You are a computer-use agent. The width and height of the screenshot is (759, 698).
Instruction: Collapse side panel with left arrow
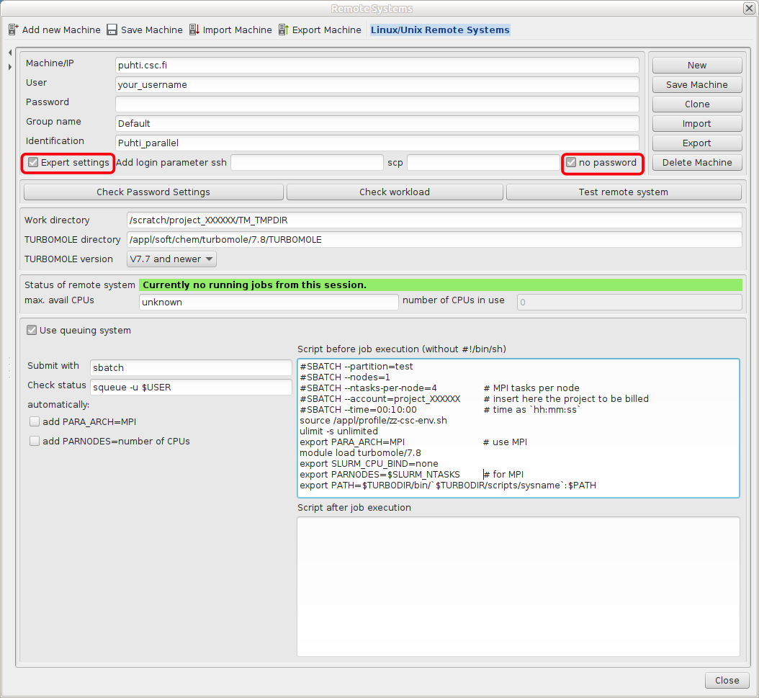click(x=10, y=53)
